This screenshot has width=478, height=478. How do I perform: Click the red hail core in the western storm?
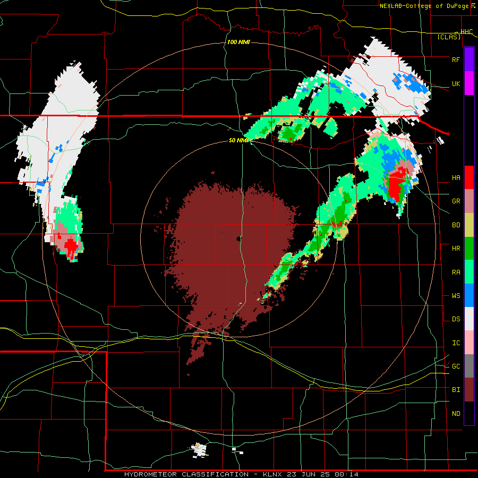[71, 246]
